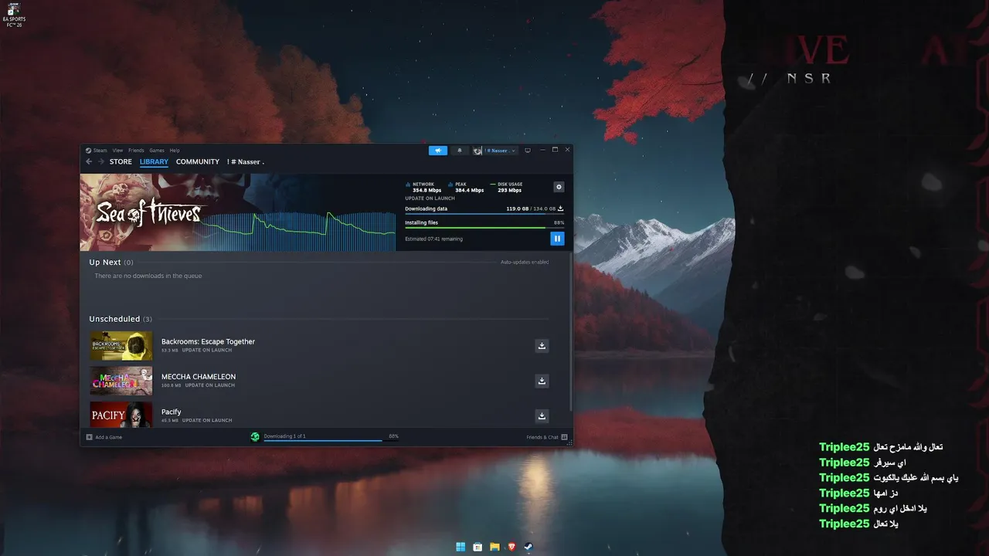The height and width of the screenshot is (556, 989).
Task: Click the 'Up Next' heading
Action: tap(105, 263)
